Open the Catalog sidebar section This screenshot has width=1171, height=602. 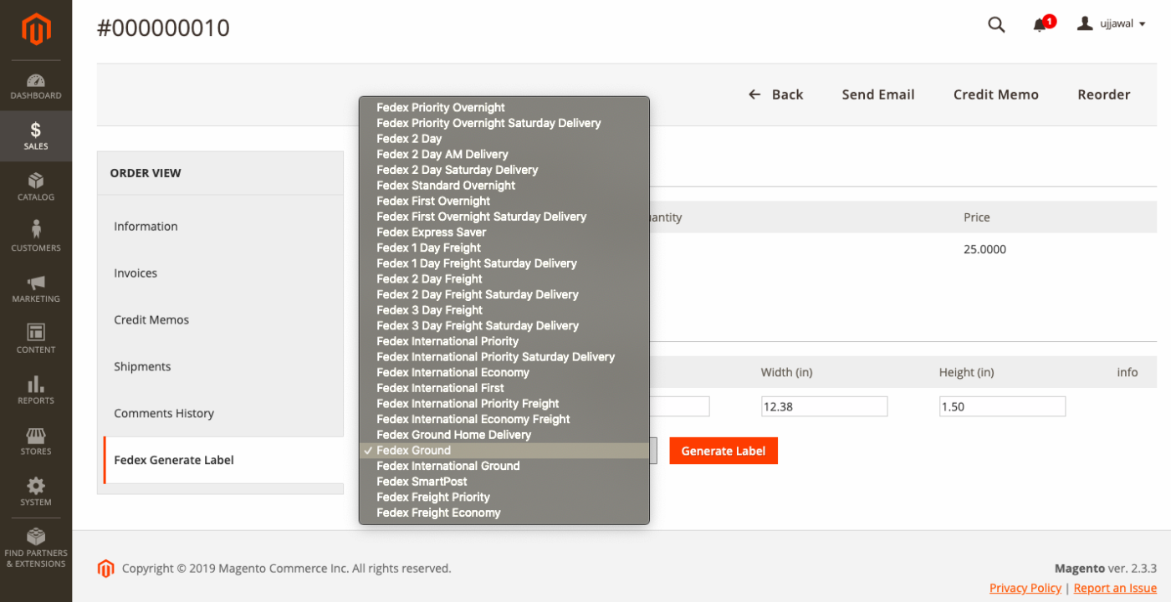36,187
